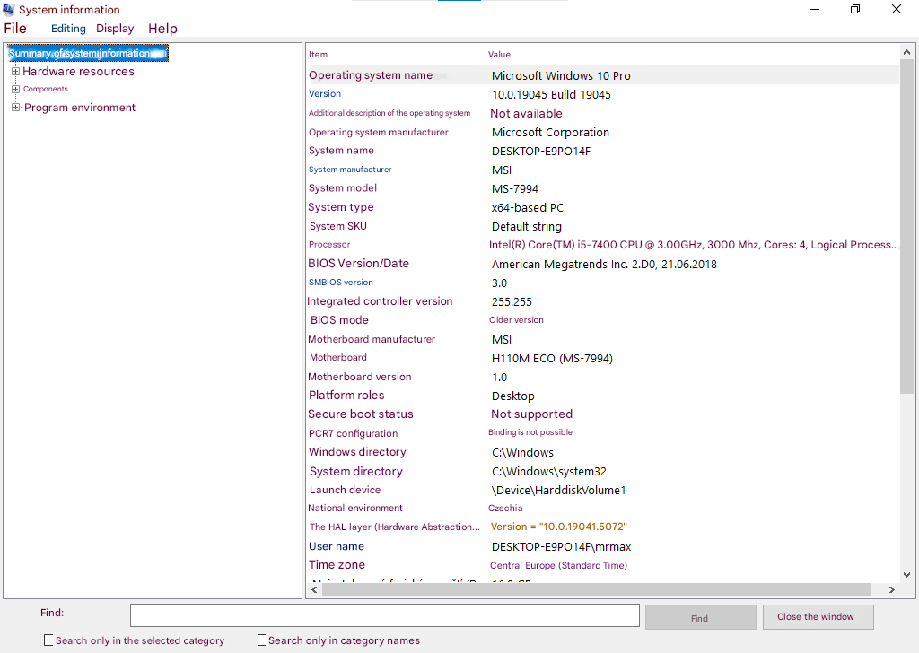Expand the Components tree node

point(16,89)
